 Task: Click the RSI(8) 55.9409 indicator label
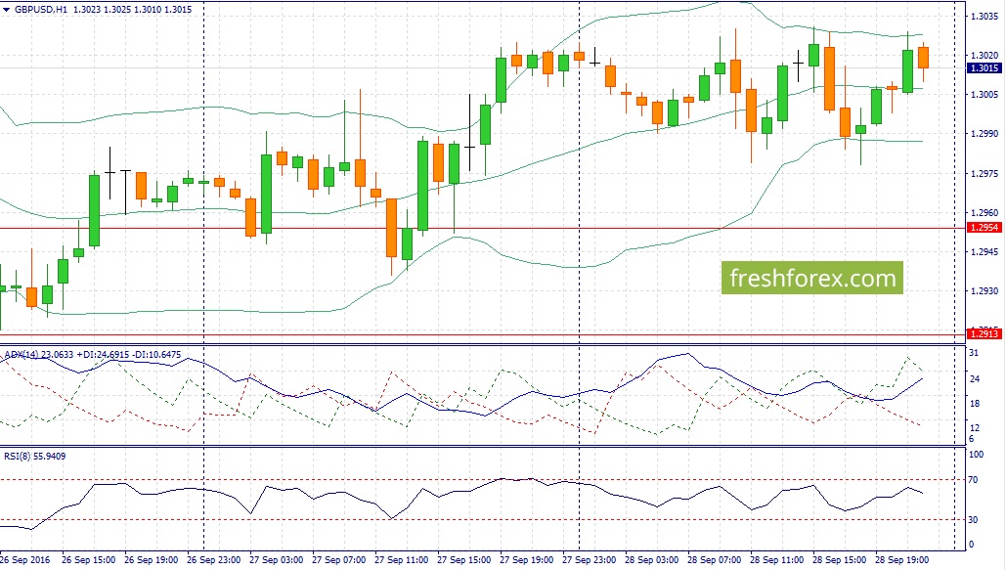click(x=34, y=457)
